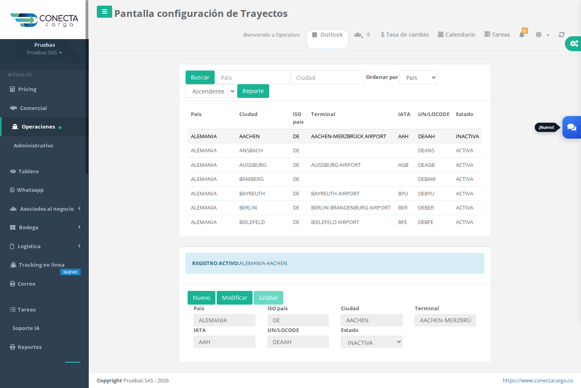Open the green settings gears panel
Viewport: 581px width, 388px height.
574,44
